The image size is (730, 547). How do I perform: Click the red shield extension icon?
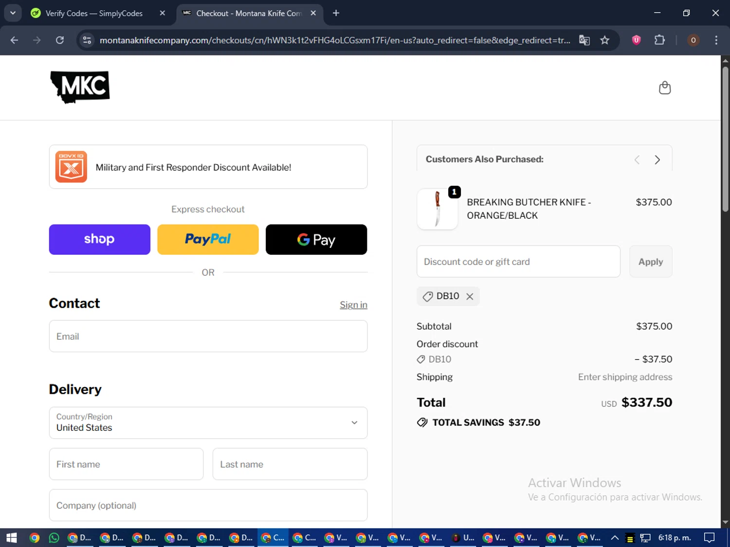636,40
